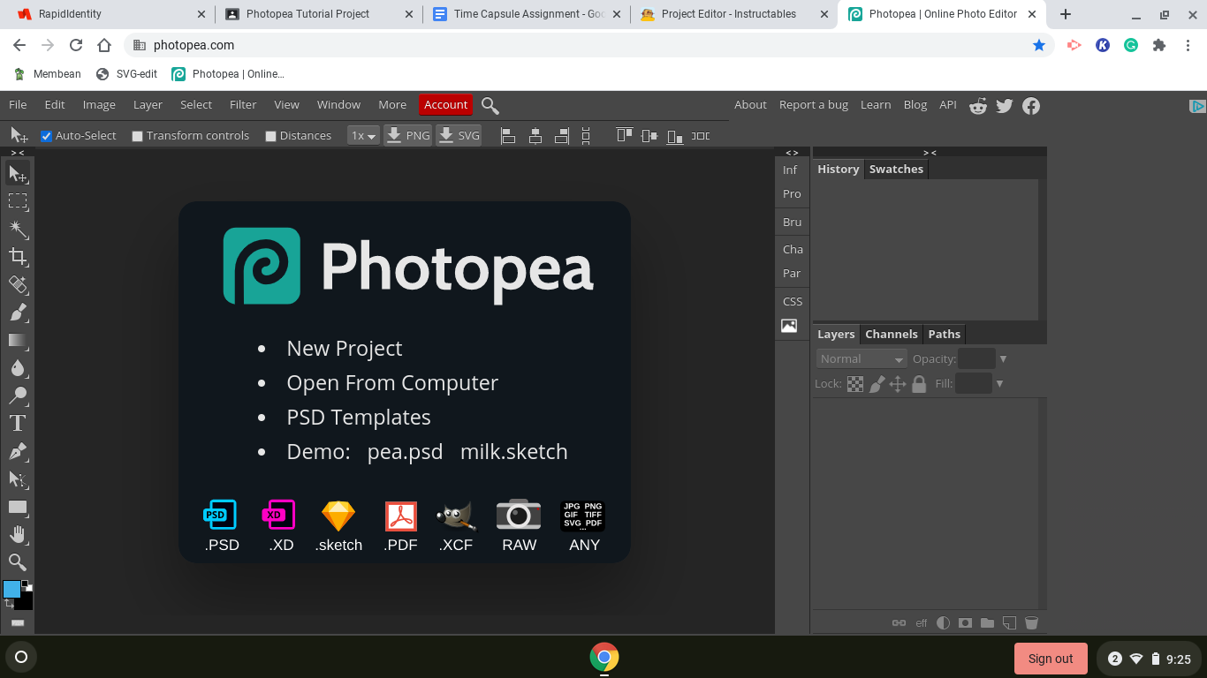Start a New Project

coord(344,349)
